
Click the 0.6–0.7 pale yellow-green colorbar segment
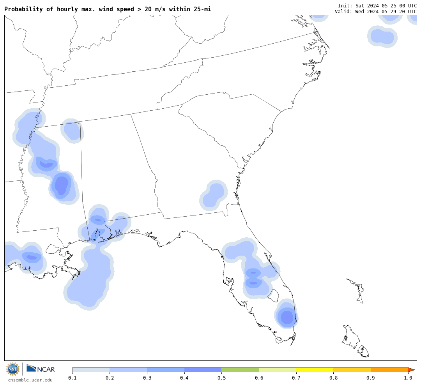(278, 370)
